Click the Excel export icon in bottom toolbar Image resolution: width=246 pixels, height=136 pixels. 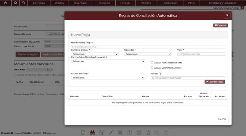tap(148, 133)
